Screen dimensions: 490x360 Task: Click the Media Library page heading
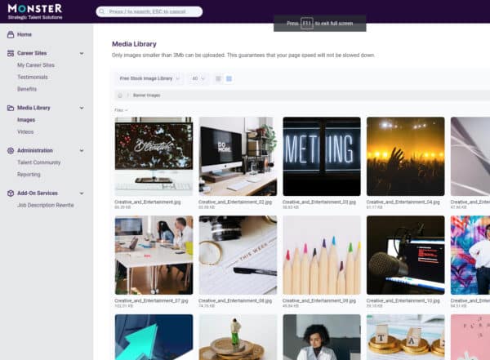pyautogui.click(x=134, y=44)
